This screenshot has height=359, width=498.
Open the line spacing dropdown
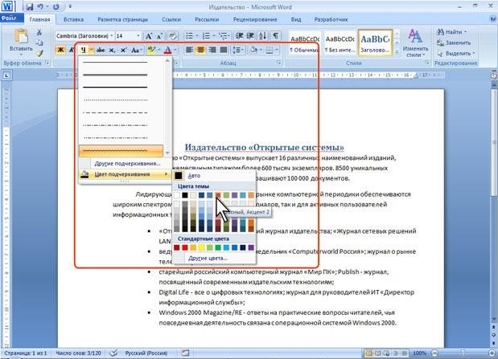[238, 50]
